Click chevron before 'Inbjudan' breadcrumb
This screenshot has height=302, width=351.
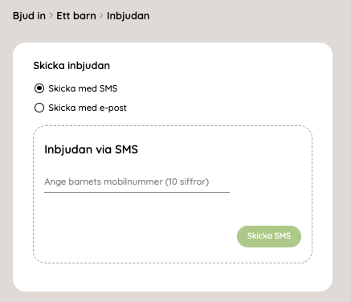101,16
